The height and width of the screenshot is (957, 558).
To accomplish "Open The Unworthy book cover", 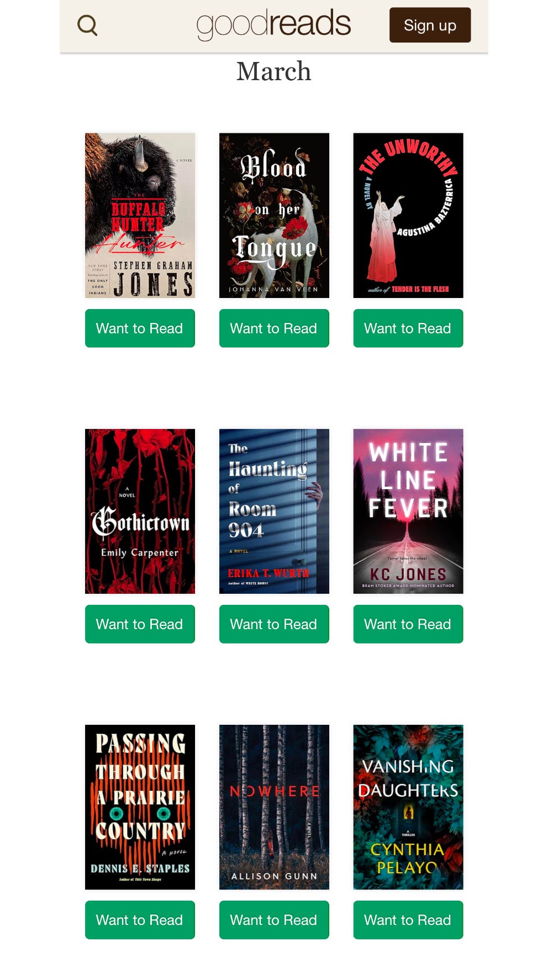I will click(x=408, y=216).
